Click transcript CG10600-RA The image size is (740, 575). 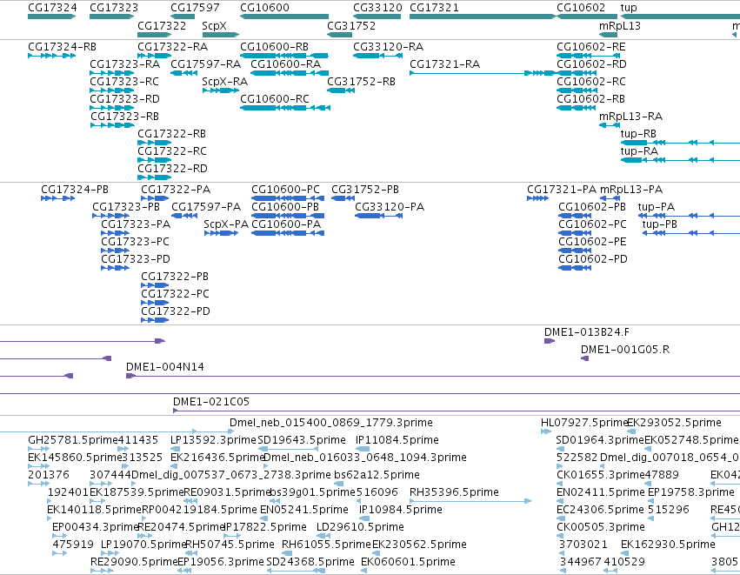point(290,73)
